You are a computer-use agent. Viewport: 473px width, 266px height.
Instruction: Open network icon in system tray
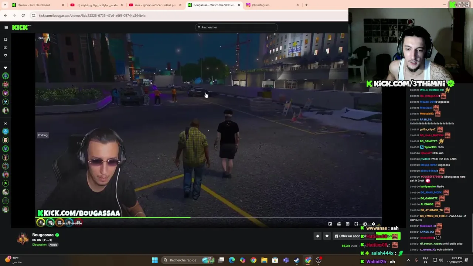(435, 260)
